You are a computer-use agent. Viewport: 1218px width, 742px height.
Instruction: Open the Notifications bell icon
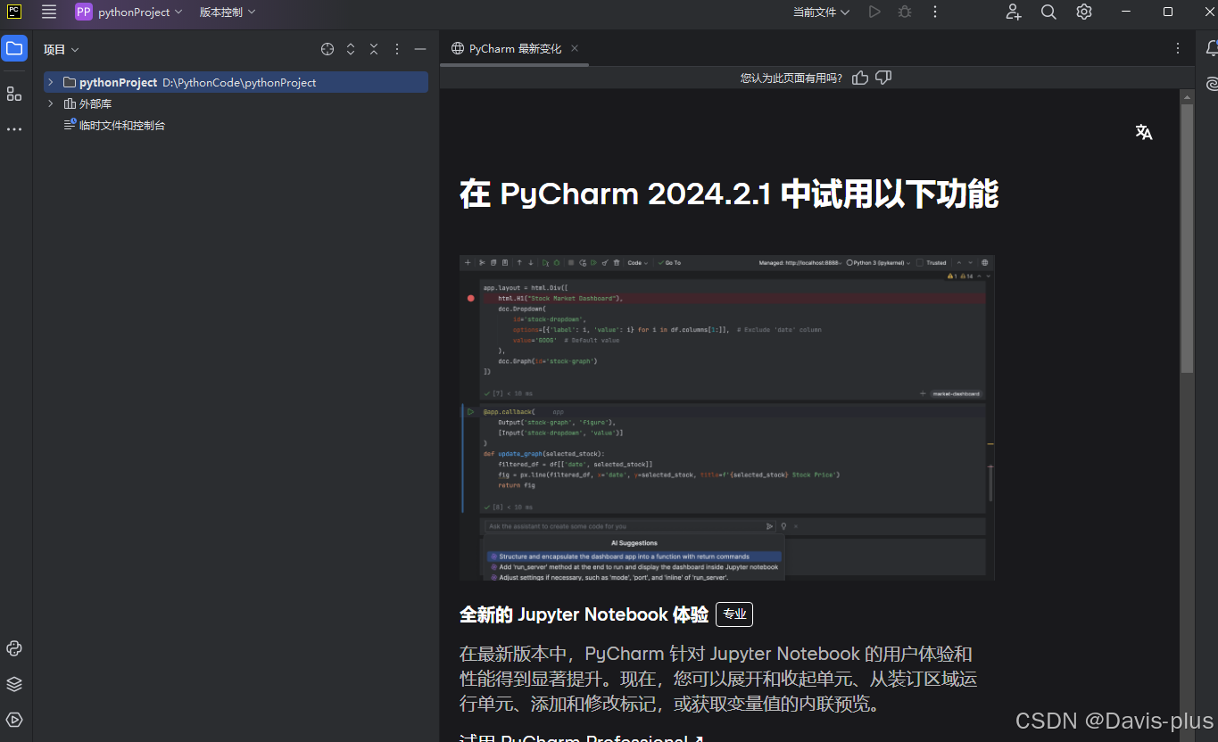point(1212,48)
